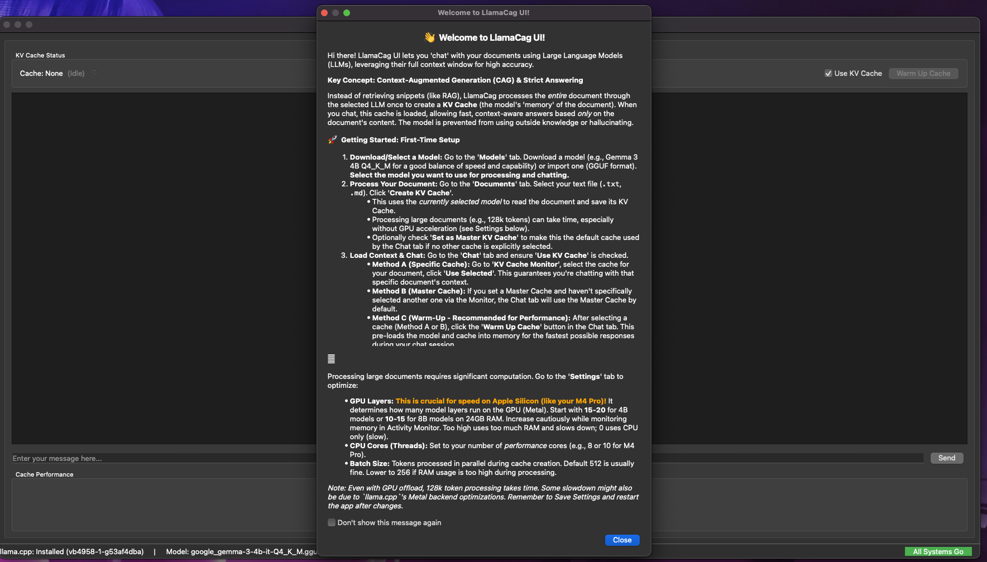
Task: Click the green zoom button on the welcome dialog
Action: pyautogui.click(x=347, y=13)
